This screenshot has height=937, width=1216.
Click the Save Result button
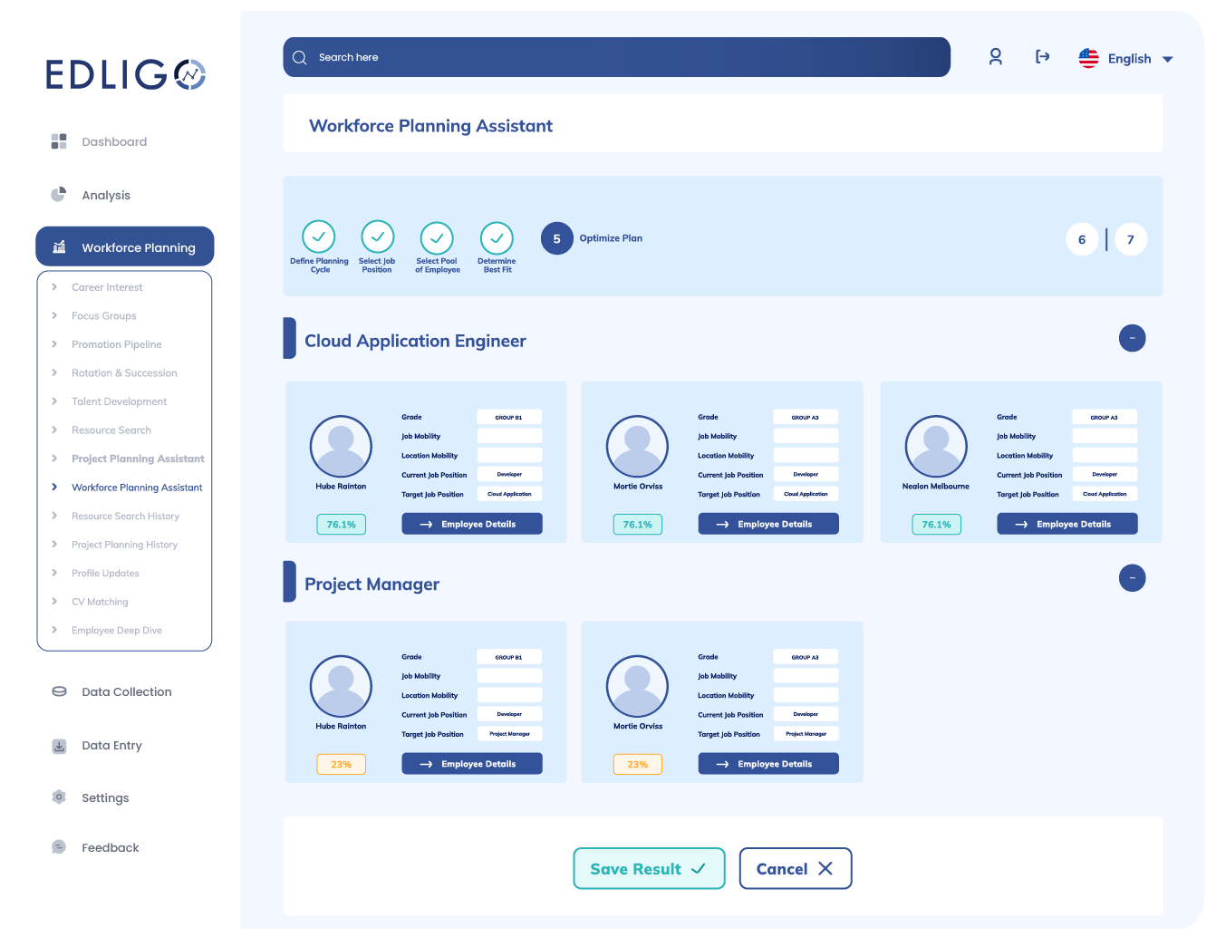[x=649, y=868]
